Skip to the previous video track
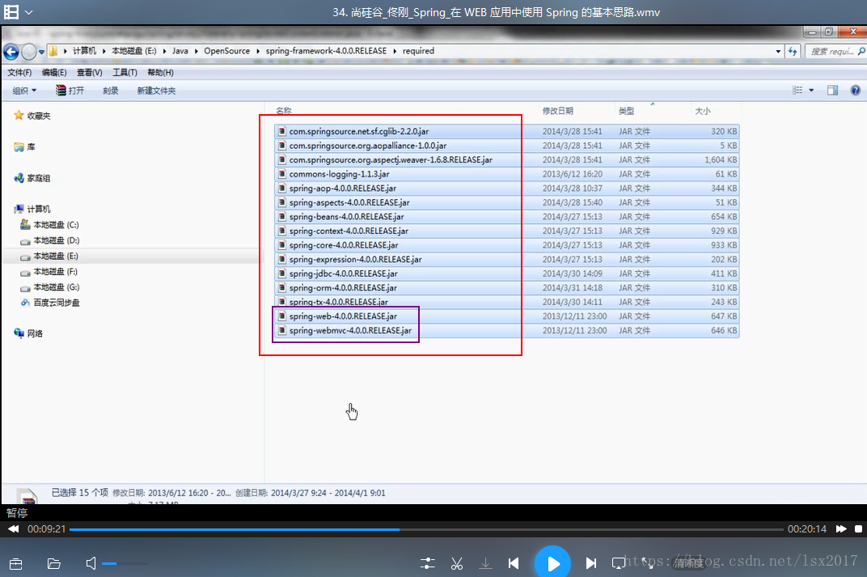 tap(514, 563)
